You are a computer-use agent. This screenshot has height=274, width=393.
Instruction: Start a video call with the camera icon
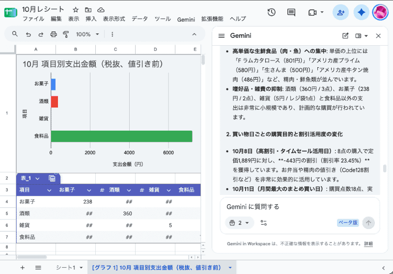[x=312, y=13]
